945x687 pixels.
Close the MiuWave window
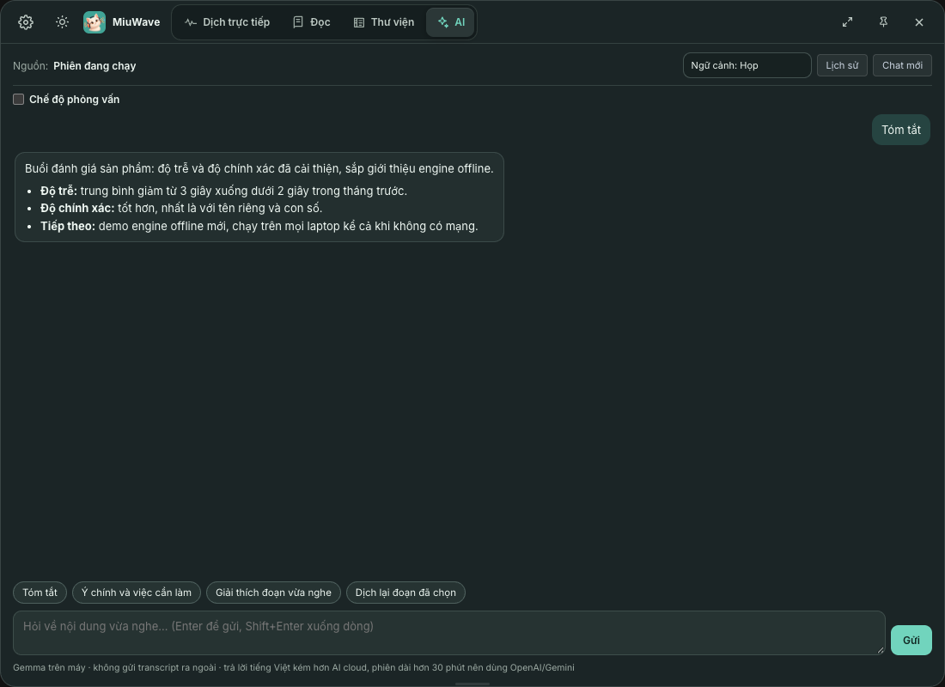[919, 22]
